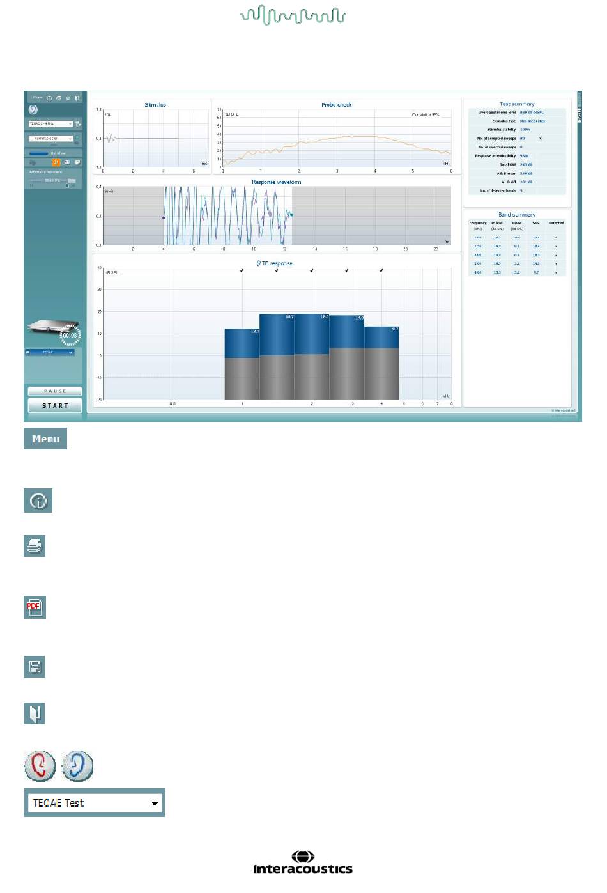Click the orange toggle view icon in side panel

click(56, 162)
